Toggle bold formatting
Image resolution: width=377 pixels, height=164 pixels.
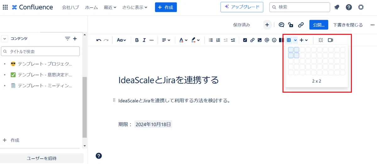137,40
